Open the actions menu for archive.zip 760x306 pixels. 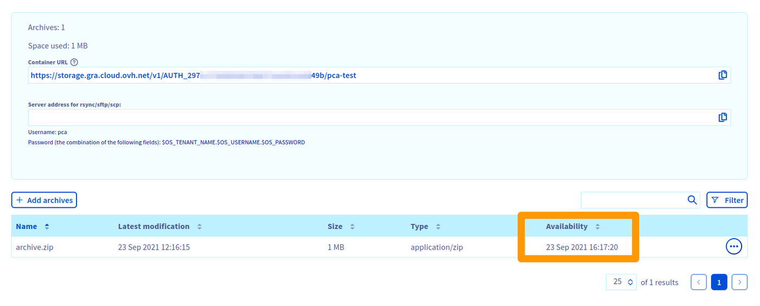click(734, 247)
